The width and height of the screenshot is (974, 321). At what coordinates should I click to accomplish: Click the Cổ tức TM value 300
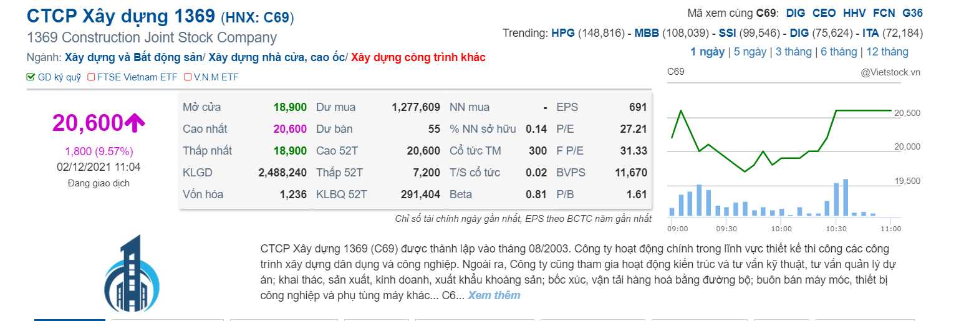pyautogui.click(x=538, y=151)
